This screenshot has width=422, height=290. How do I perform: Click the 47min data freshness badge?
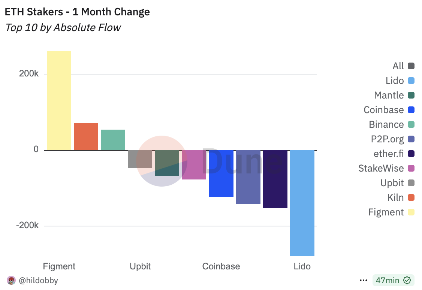393,280
